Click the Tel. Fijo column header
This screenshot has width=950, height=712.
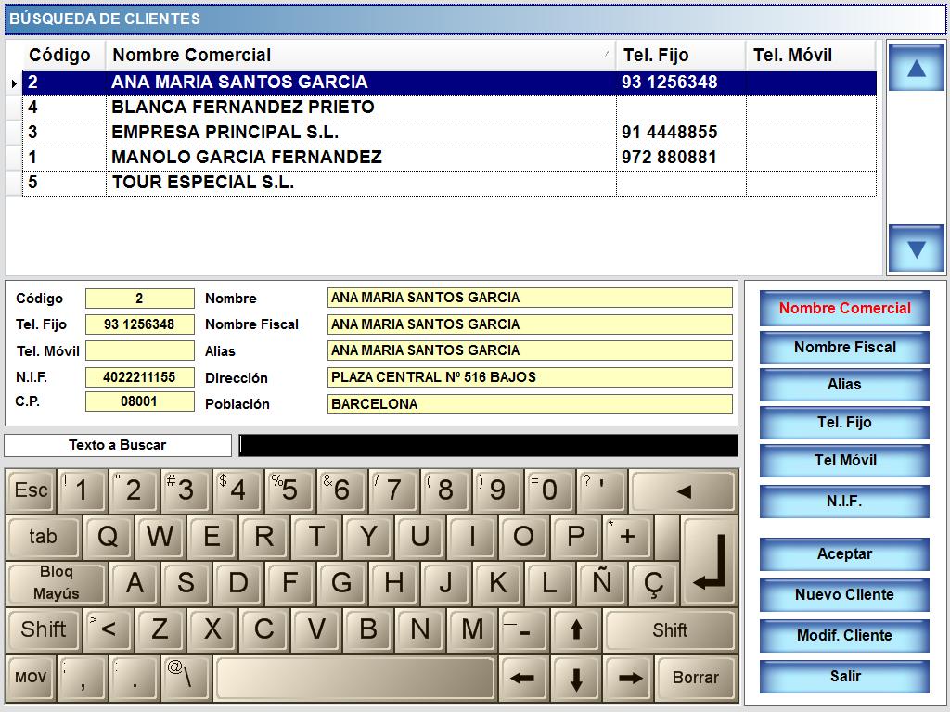[679, 56]
